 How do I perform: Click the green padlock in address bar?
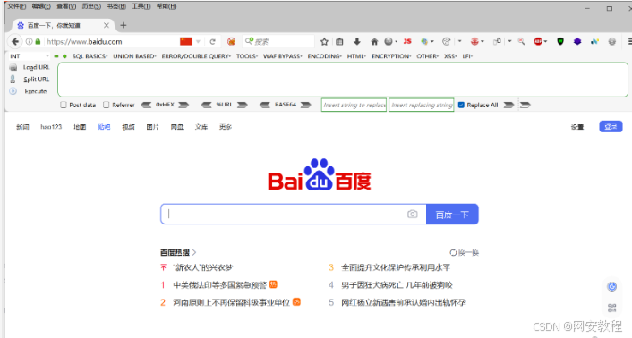pos(38,41)
